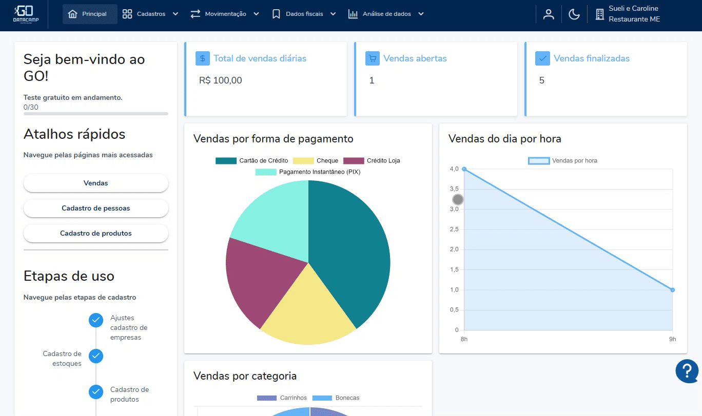Click the dollar icon in Total de vendas diárias
702x416 pixels.
pos(203,58)
